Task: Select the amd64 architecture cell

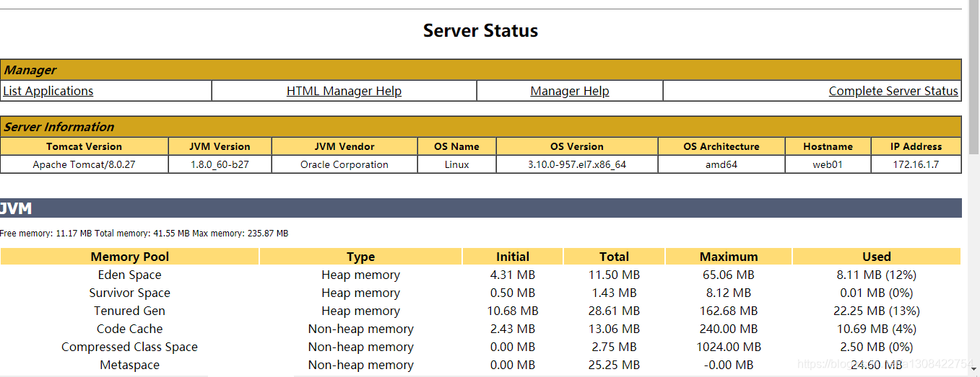Action: [x=721, y=164]
